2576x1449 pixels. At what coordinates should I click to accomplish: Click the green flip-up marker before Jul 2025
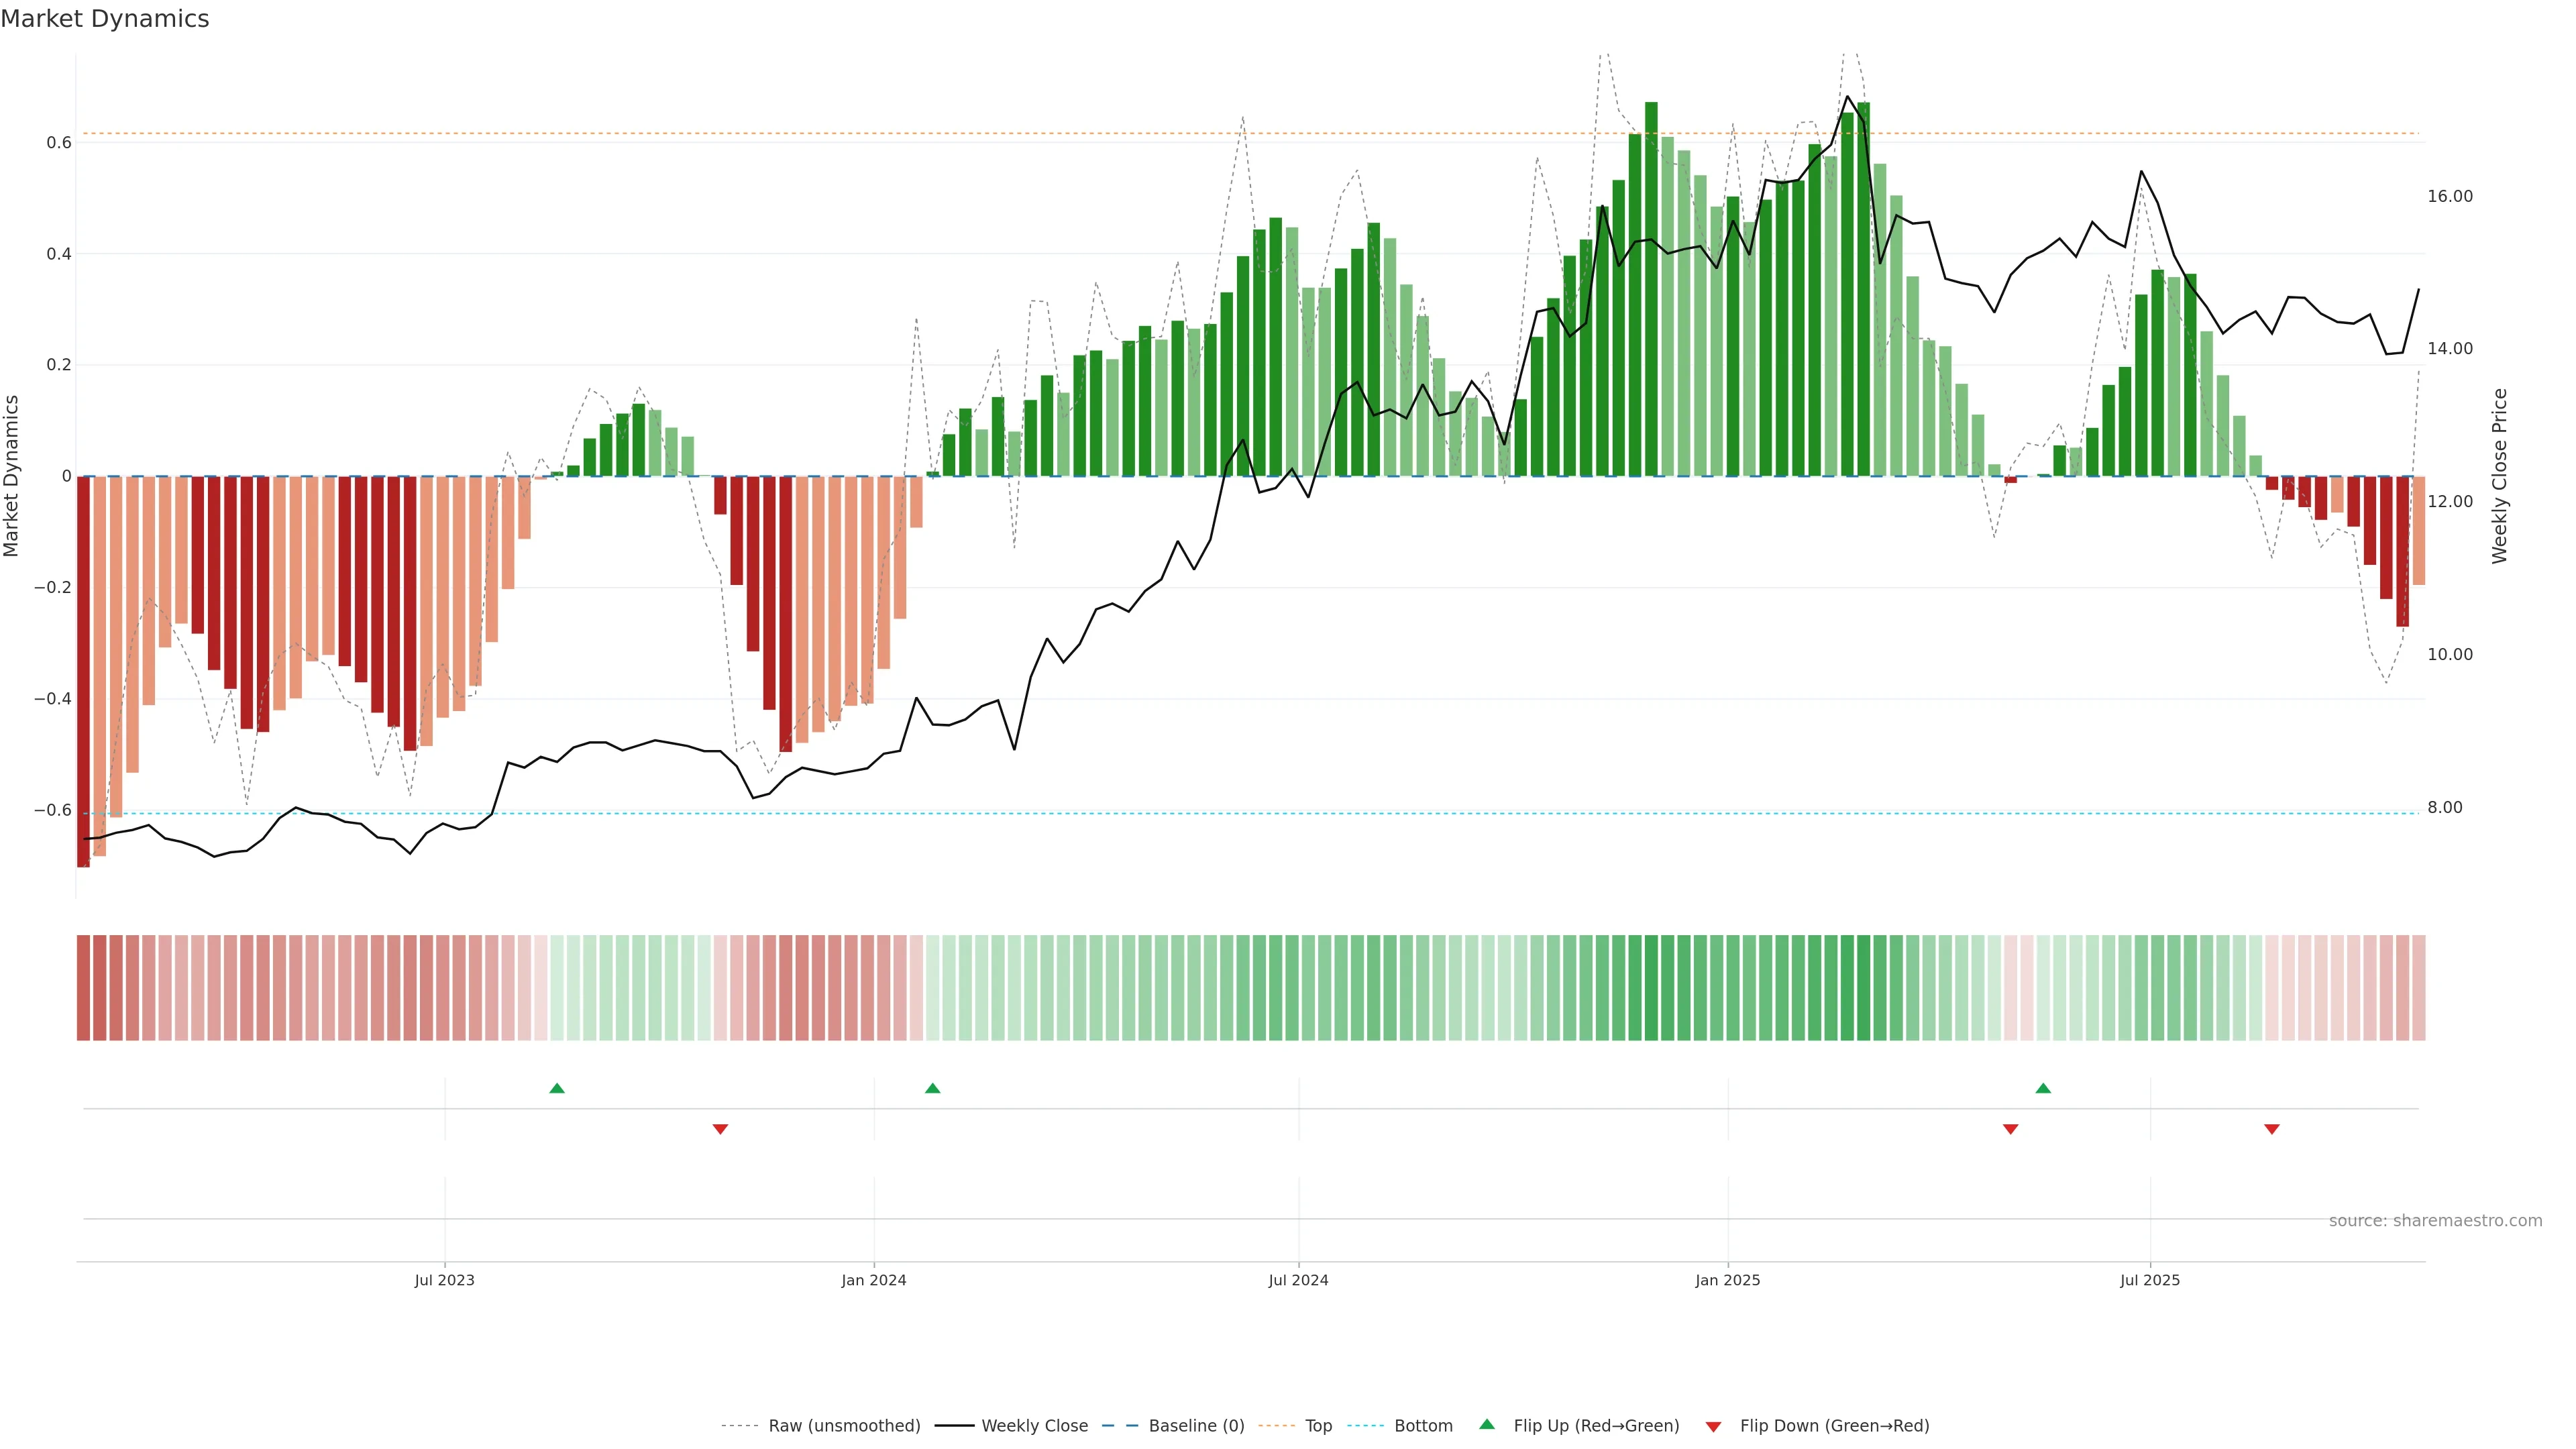point(2043,1088)
